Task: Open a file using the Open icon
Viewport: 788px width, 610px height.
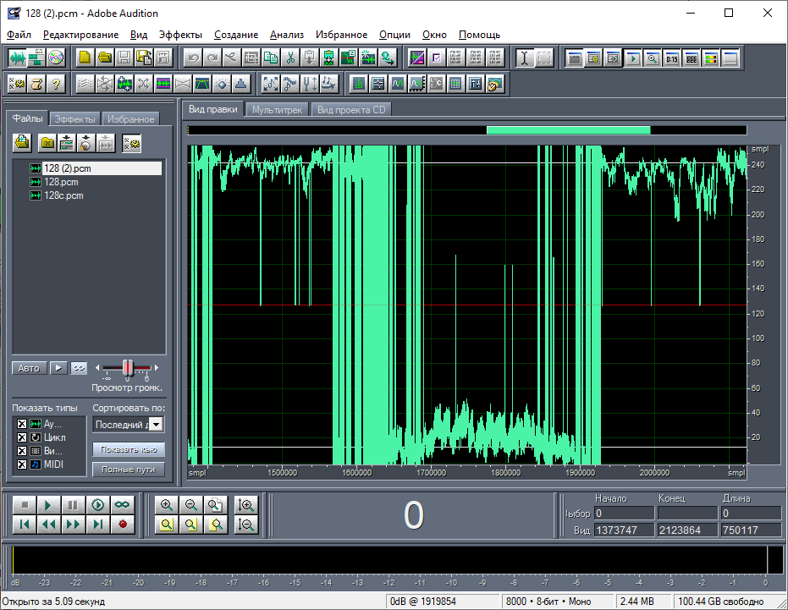Action: click(x=106, y=58)
